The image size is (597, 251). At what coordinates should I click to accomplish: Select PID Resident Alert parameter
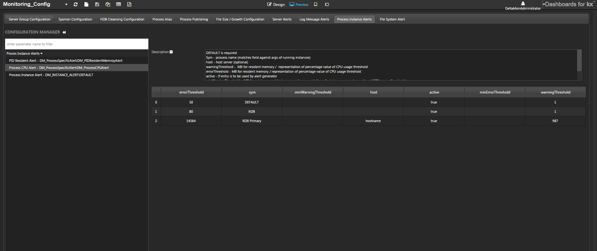point(77,61)
